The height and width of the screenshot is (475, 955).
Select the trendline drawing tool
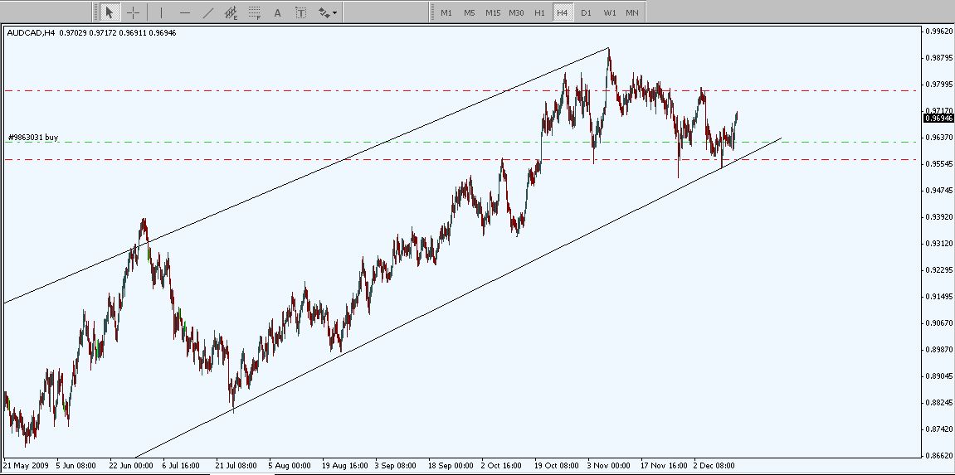[x=208, y=12]
